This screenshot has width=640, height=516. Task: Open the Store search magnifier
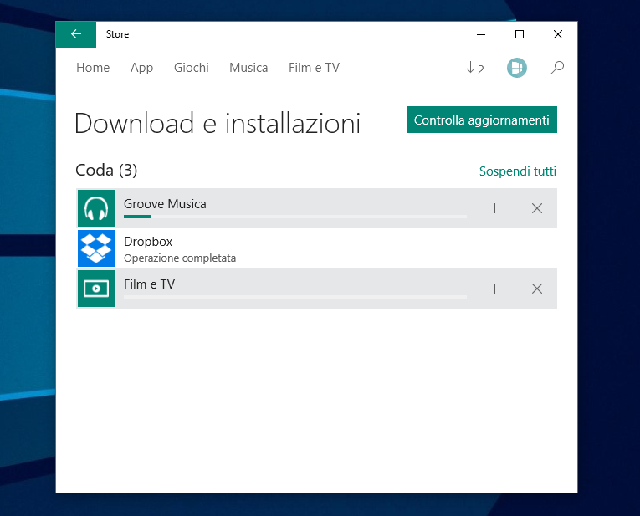click(556, 68)
